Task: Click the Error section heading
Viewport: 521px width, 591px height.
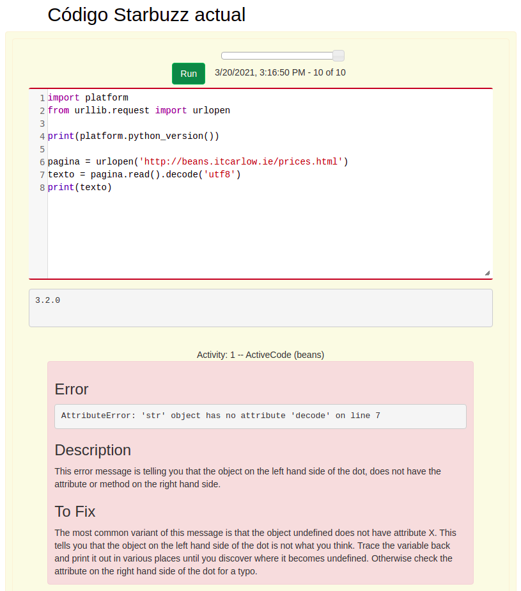Action: click(71, 389)
